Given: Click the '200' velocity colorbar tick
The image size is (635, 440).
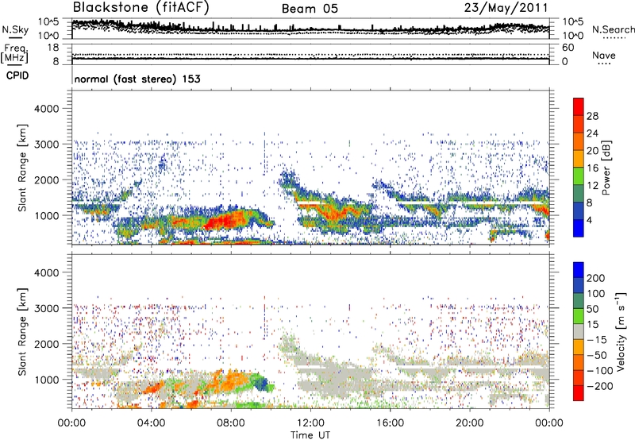Looking at the screenshot, I should [596, 278].
